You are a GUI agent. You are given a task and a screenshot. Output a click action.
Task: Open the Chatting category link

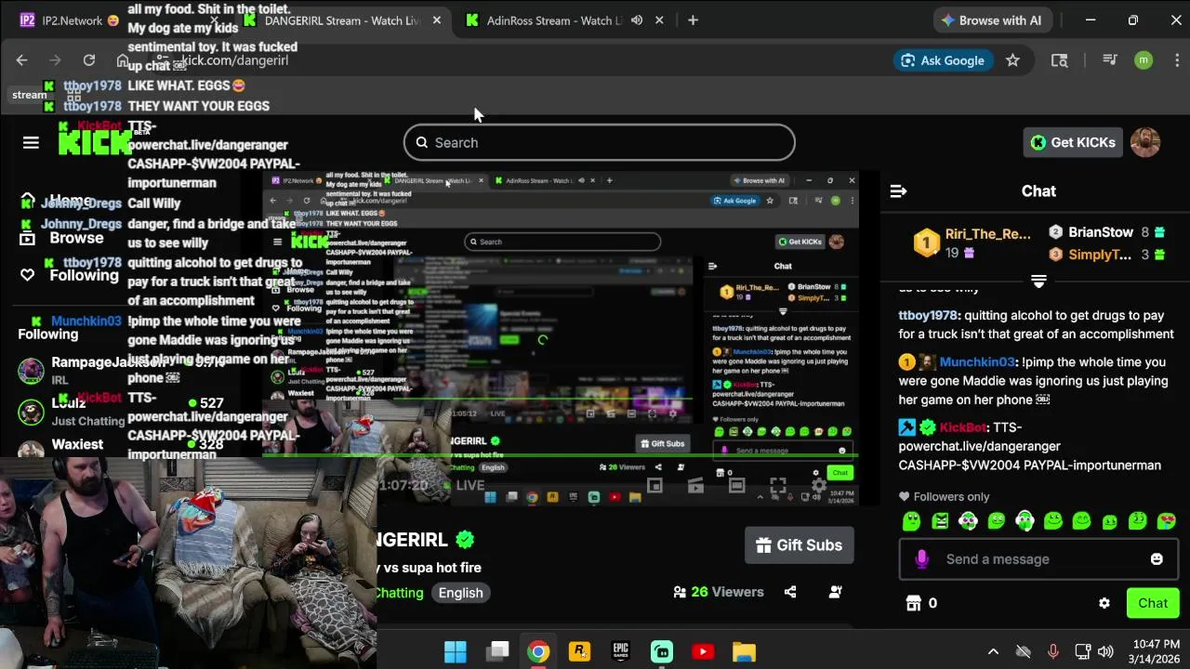coord(399,593)
